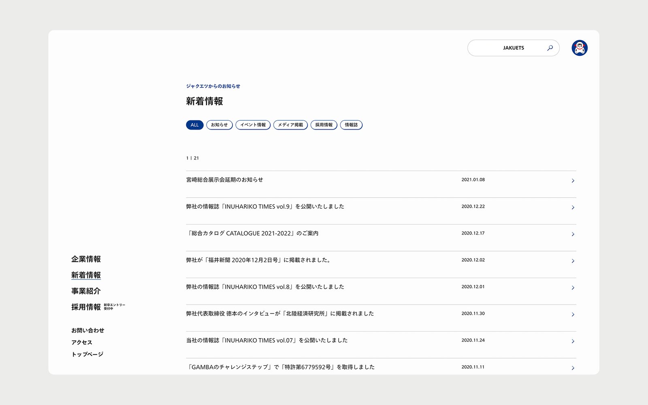Viewport: 648px width, 405px height.
Task: Open the お問い合わせ contact link
Action: click(x=87, y=330)
